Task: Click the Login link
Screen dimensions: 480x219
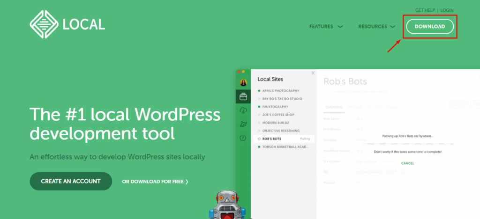Action: pos(447,10)
